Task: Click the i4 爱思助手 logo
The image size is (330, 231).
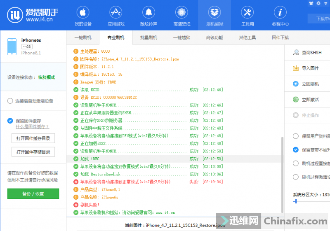Action: 33,15
